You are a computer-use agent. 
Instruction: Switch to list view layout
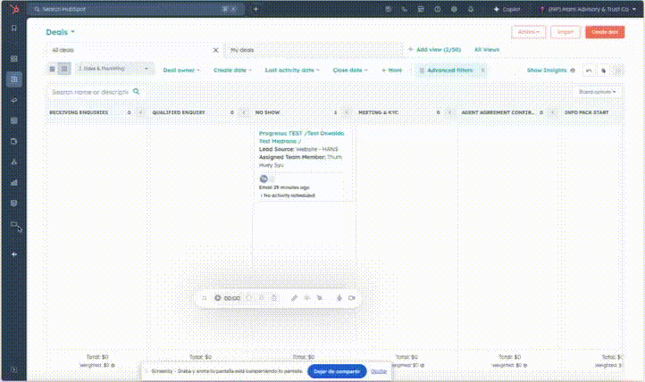coord(52,69)
